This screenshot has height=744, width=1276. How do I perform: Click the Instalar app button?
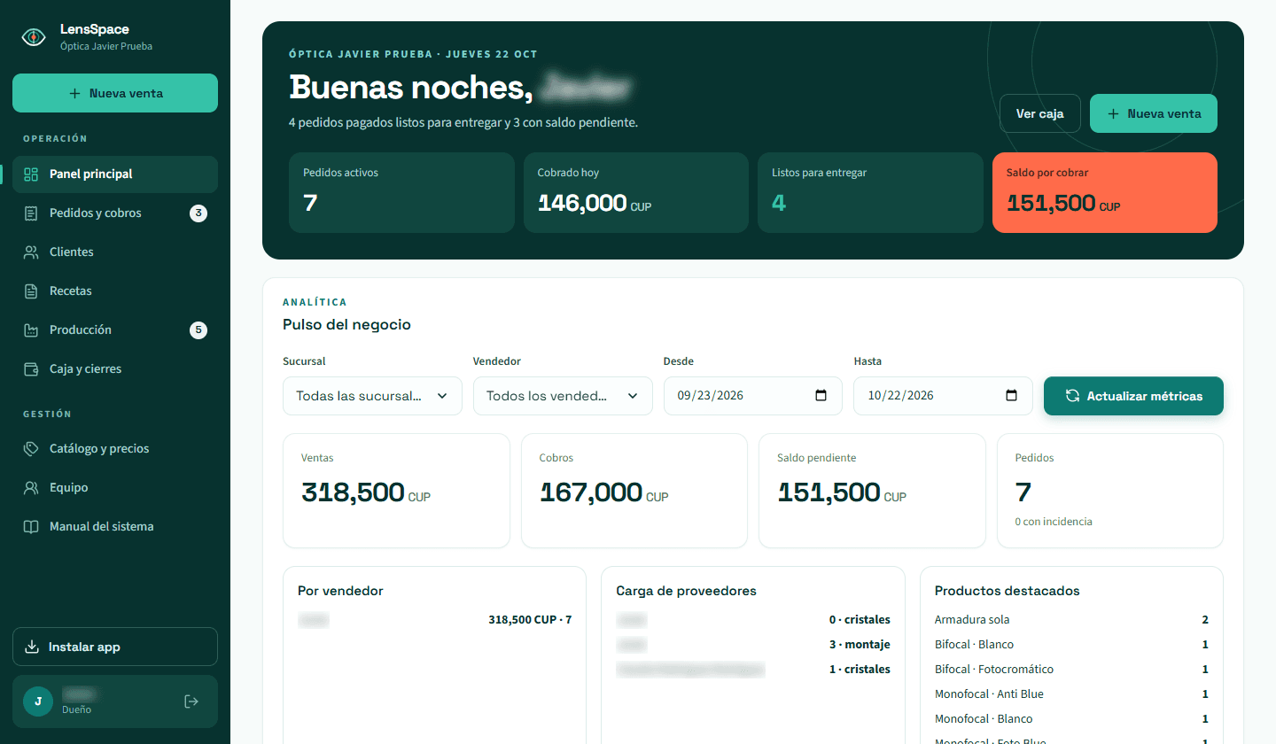click(x=115, y=647)
